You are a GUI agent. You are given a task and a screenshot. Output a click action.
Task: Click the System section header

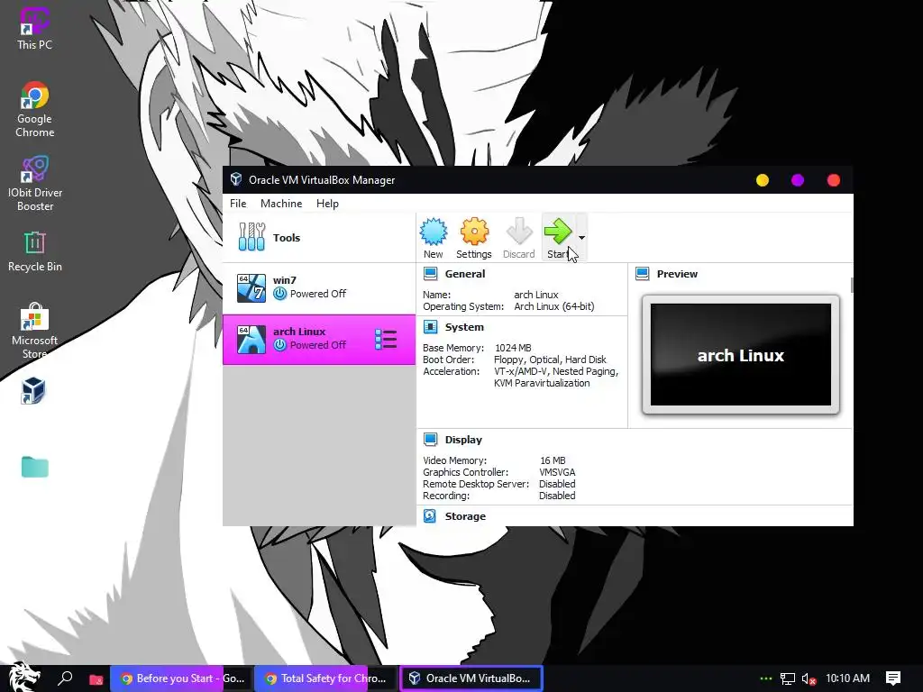pyautogui.click(x=464, y=327)
